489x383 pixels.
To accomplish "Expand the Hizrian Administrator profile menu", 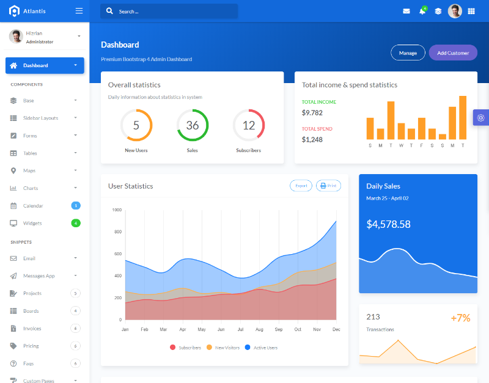I will click(45, 37).
